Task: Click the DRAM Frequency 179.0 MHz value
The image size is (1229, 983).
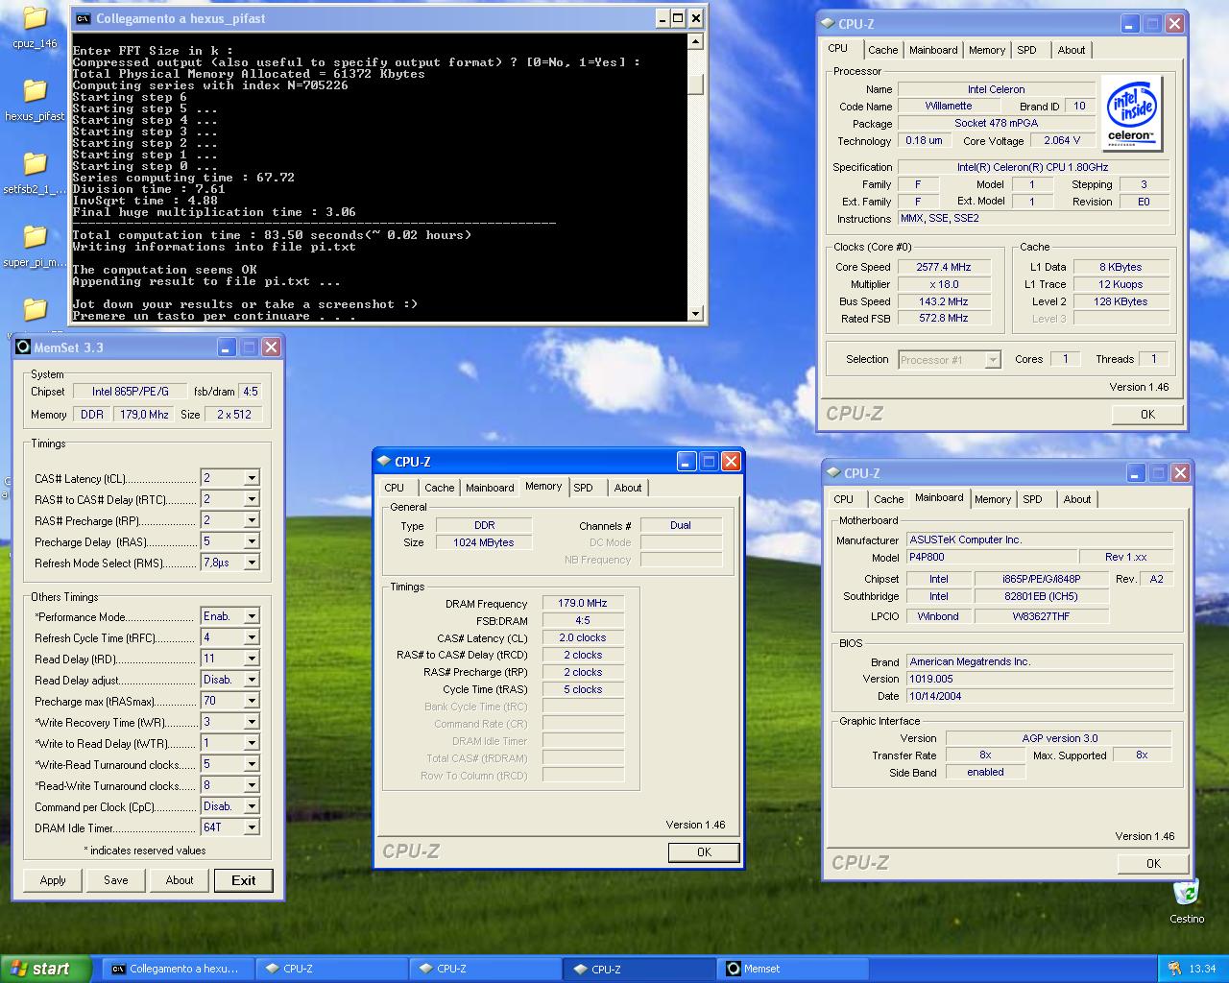Action: 583,603
